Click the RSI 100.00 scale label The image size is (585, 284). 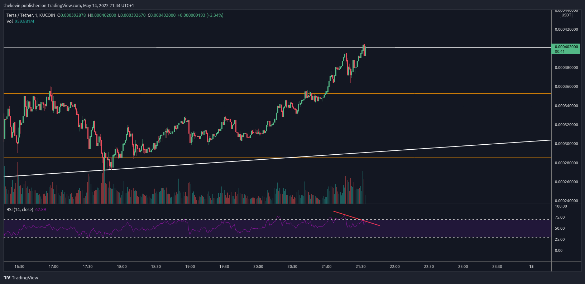click(561, 206)
